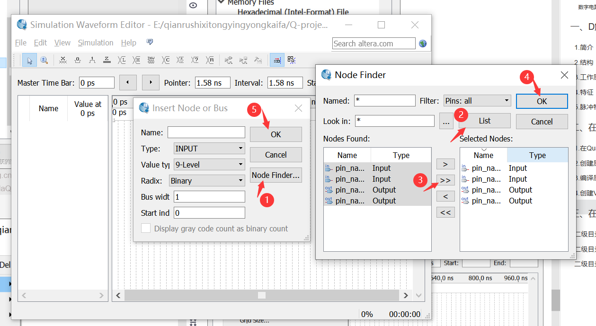Click the >> add all nodes button
Viewport: 596px width, 326px height.
[445, 180]
